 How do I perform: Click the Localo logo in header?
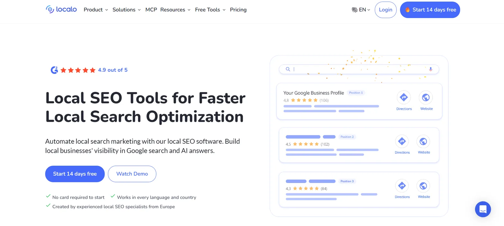pos(61,9)
